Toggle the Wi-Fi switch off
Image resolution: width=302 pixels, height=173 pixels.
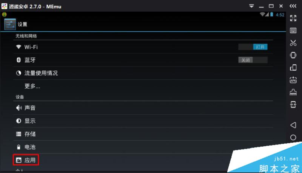[253, 47]
